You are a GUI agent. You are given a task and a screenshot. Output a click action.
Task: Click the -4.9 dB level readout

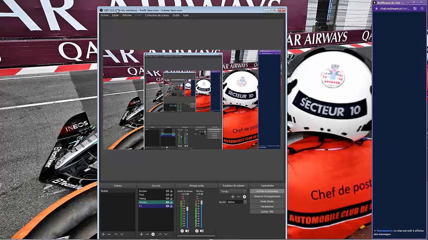[x=200, y=194]
